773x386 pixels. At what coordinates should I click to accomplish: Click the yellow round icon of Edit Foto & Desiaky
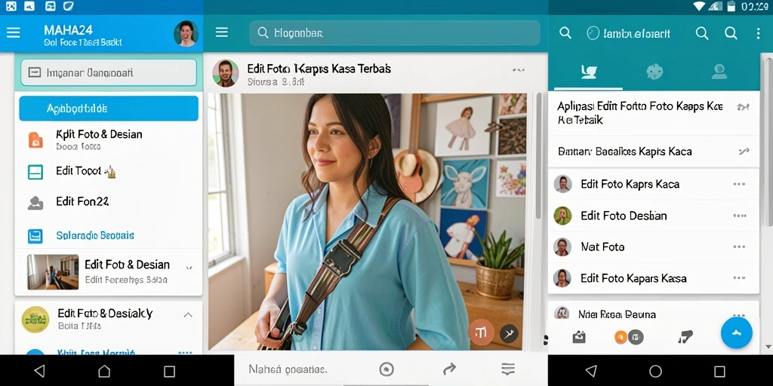pyautogui.click(x=35, y=320)
